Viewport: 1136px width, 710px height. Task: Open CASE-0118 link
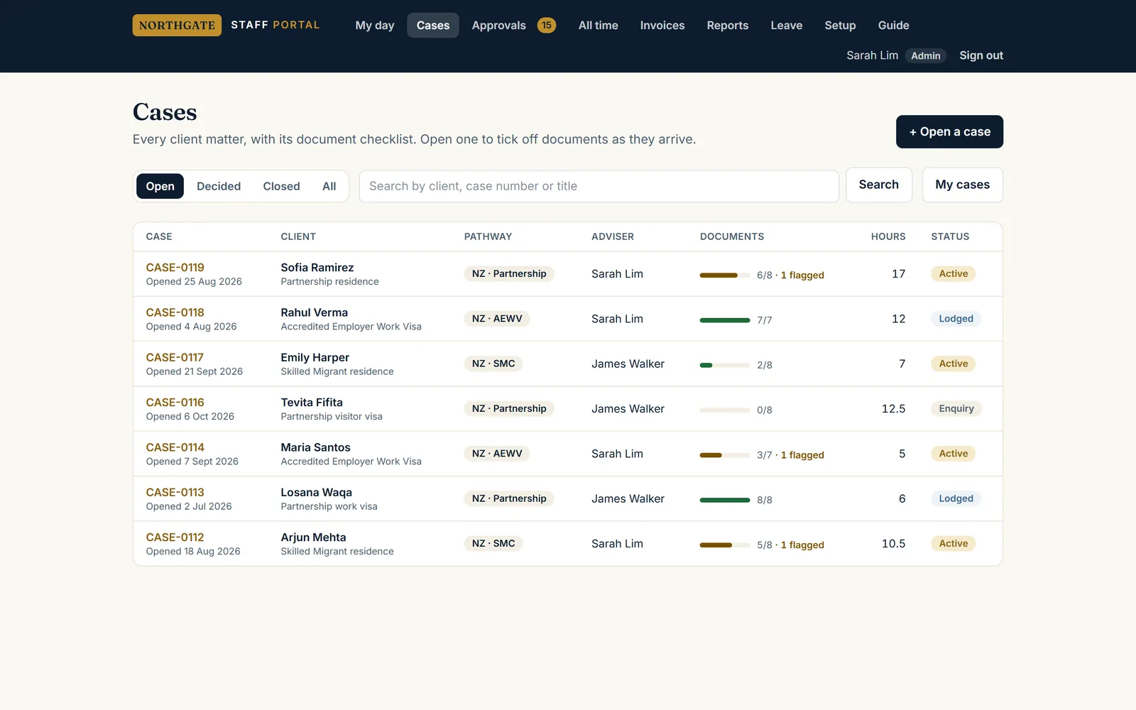click(x=175, y=312)
